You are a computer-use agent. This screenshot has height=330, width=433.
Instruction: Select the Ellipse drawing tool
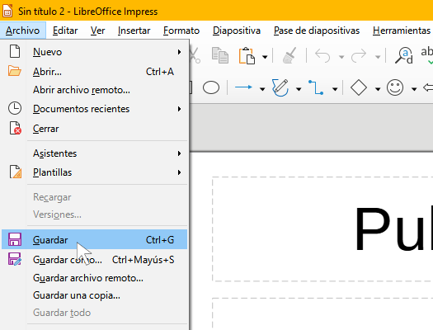point(211,88)
